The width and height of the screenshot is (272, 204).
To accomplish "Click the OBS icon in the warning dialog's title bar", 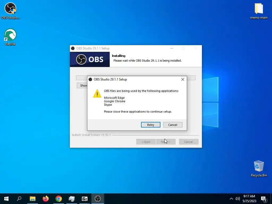I will click(x=90, y=79).
